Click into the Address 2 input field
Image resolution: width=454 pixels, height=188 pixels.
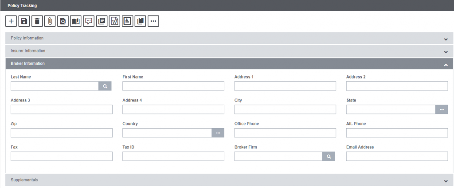[397, 86]
